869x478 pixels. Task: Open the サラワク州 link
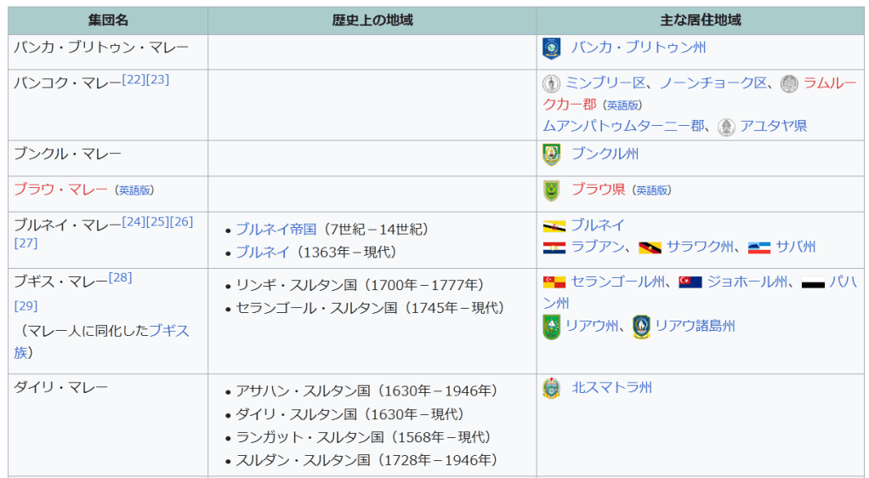(700, 247)
